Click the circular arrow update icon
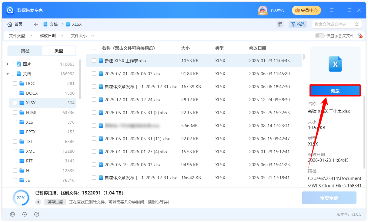The image size is (368, 222). (37, 214)
